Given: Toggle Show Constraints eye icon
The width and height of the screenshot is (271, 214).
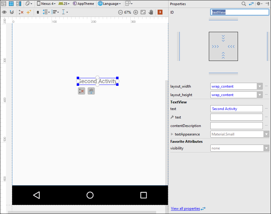Looking at the screenshot, I should pyautogui.click(x=4, y=12).
